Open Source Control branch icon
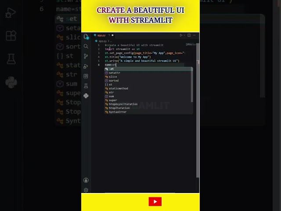Screen dimensions: 281x211 click(86, 56)
